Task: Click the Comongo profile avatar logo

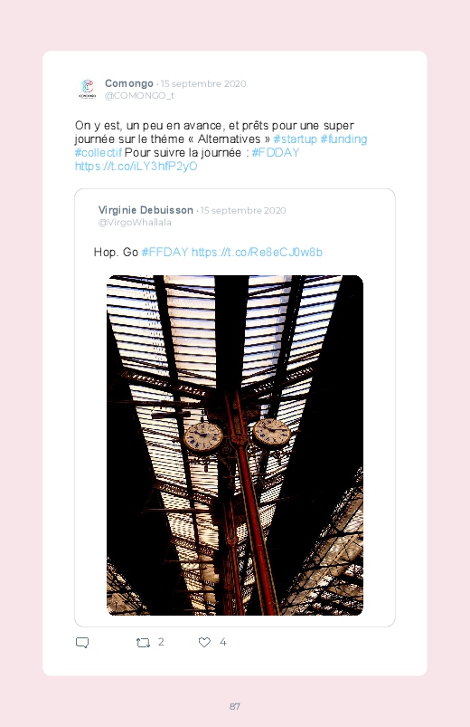Action: click(87, 89)
